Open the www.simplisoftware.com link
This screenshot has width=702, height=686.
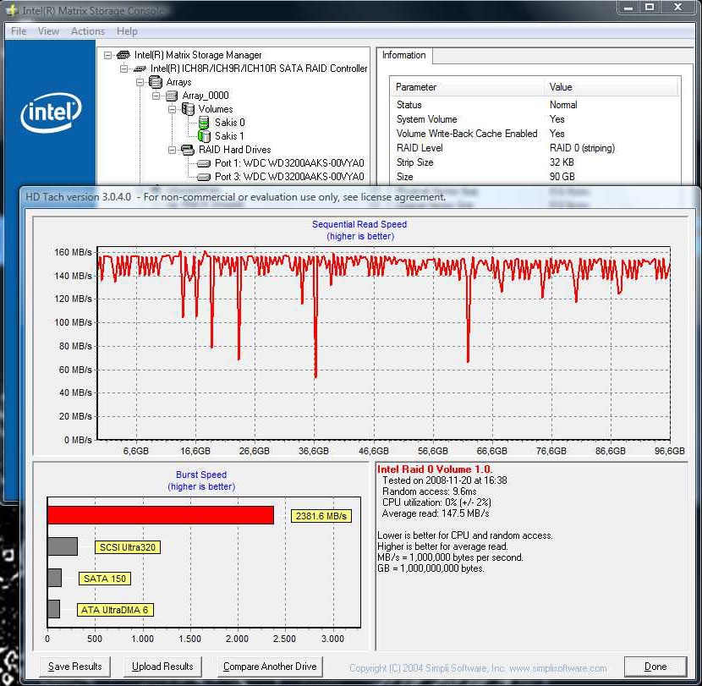558,668
